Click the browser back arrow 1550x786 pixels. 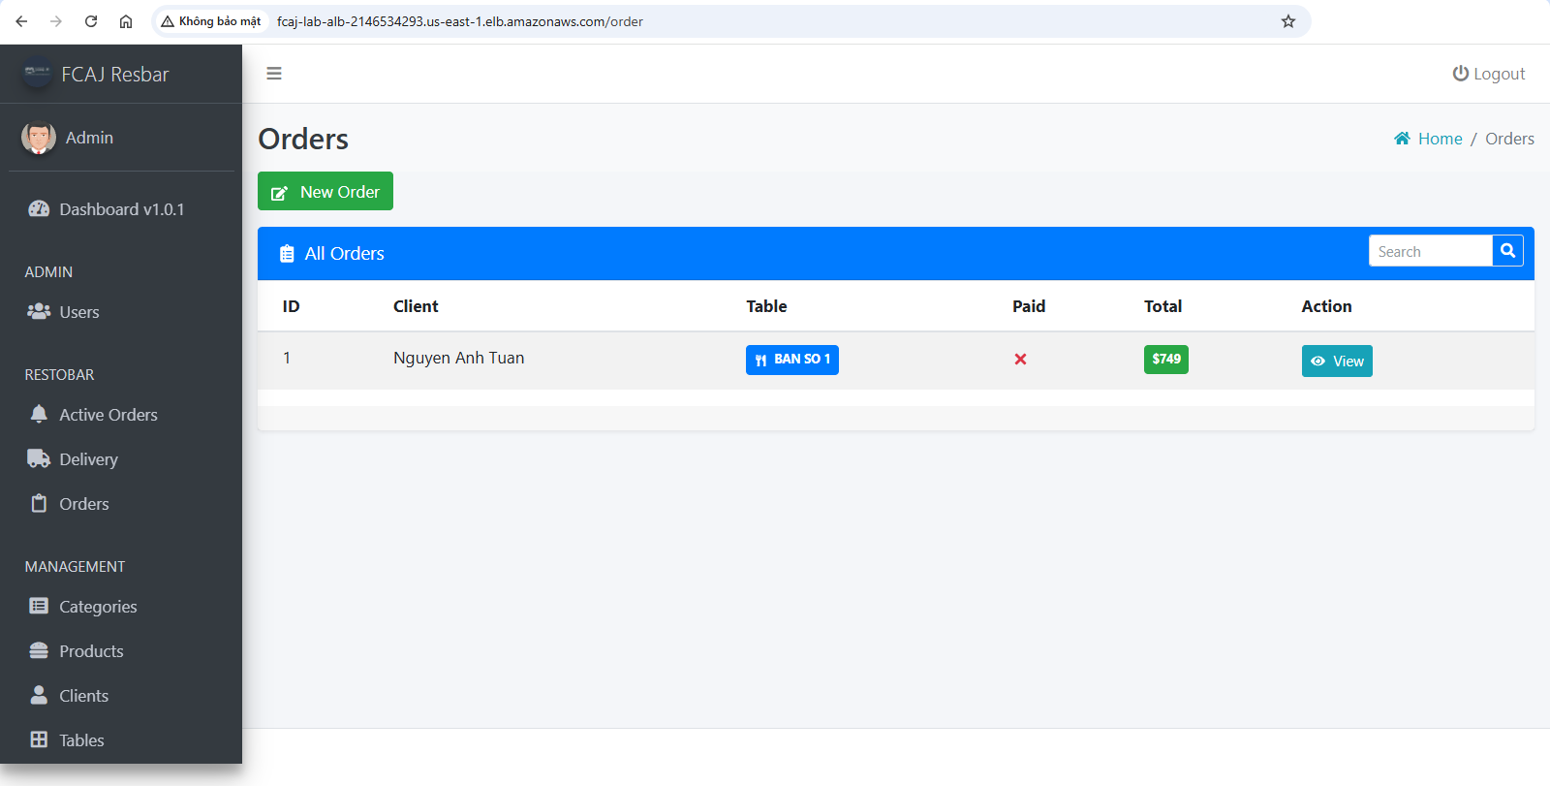tap(21, 21)
